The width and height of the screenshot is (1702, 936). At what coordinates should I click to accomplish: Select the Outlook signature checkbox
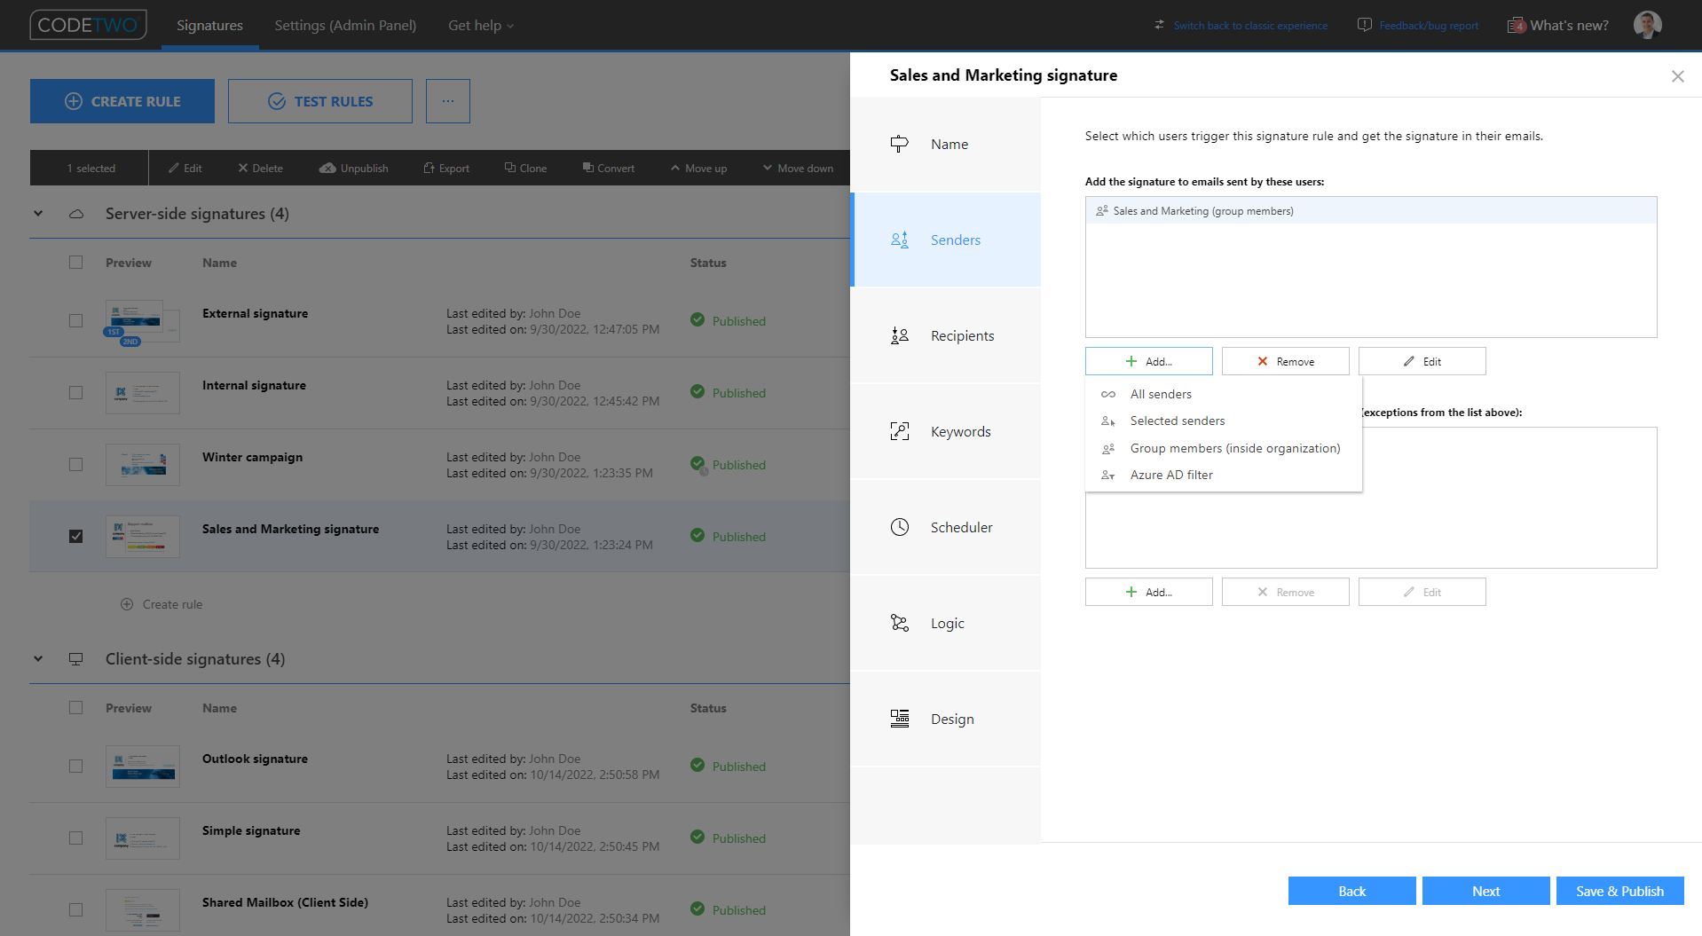point(75,766)
